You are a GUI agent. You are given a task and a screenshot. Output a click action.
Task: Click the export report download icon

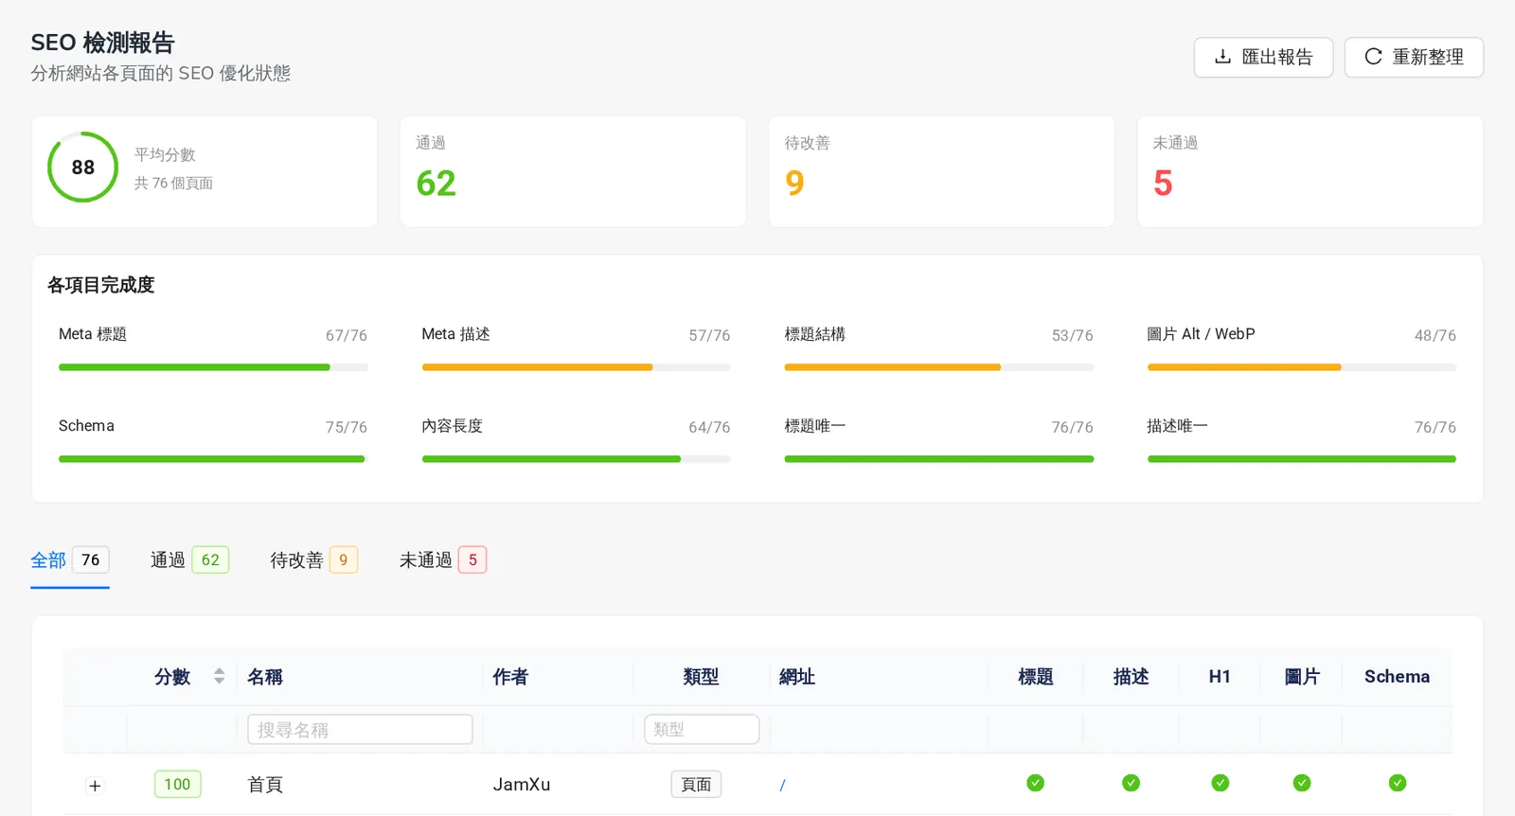tap(1222, 57)
